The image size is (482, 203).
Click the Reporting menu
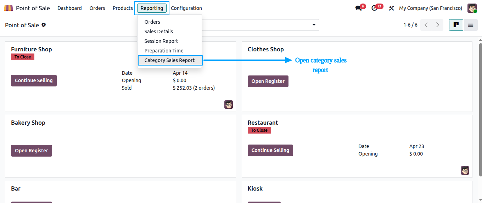pyautogui.click(x=152, y=8)
